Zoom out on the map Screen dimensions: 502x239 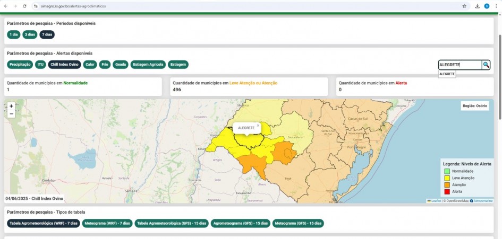11,114
